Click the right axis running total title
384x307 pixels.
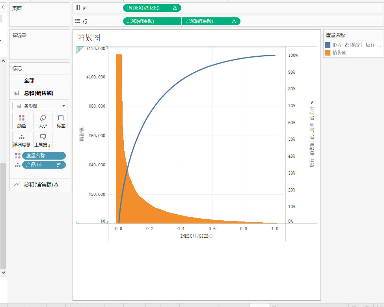point(312,134)
